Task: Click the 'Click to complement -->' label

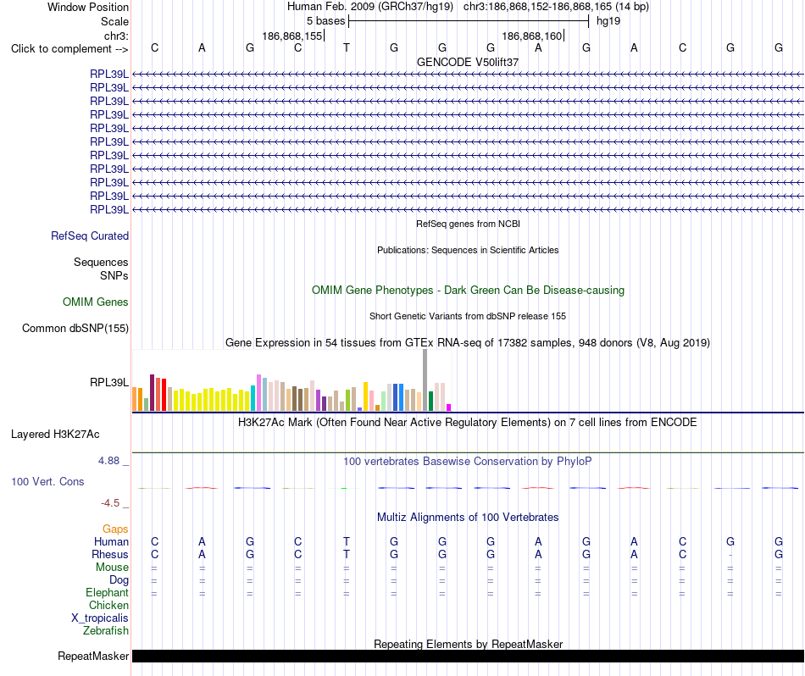Action: [x=69, y=49]
